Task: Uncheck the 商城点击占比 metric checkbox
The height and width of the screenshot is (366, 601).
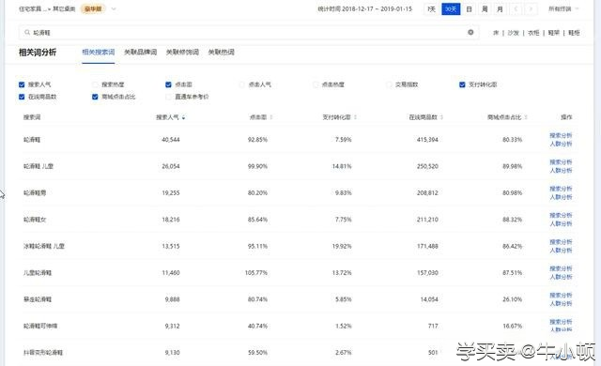Action: click(95, 97)
